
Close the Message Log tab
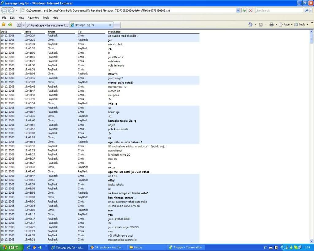(x=110, y=25)
